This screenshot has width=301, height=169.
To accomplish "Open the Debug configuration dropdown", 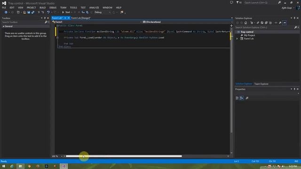I will point(103,12).
